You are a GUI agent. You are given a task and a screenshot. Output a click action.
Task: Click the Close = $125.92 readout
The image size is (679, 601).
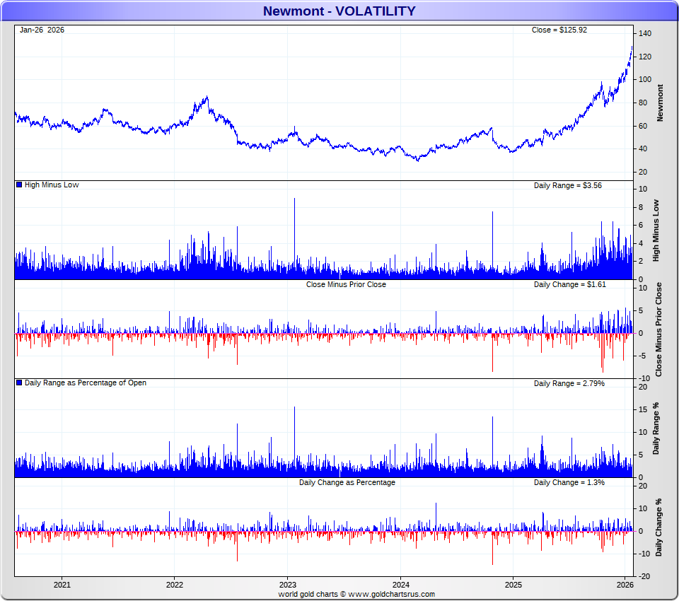coord(559,30)
